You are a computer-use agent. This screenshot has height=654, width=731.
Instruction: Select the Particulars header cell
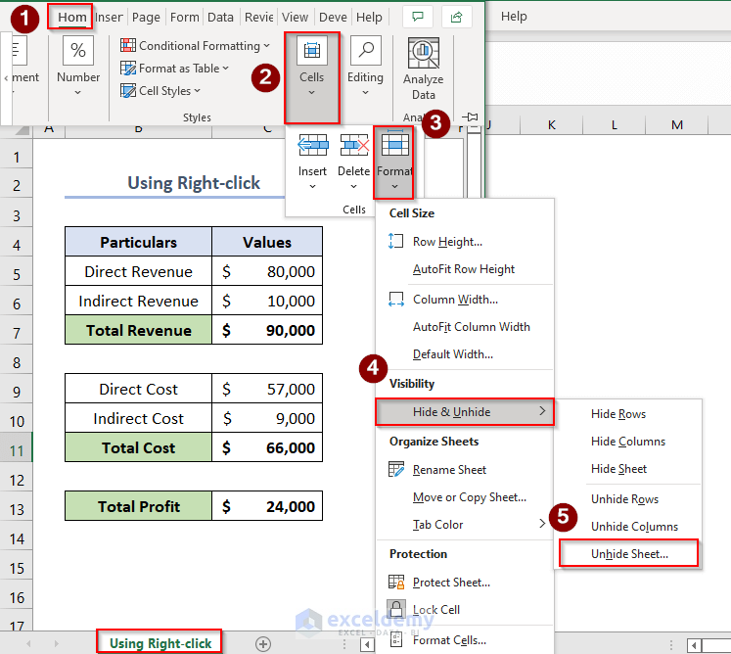138,242
